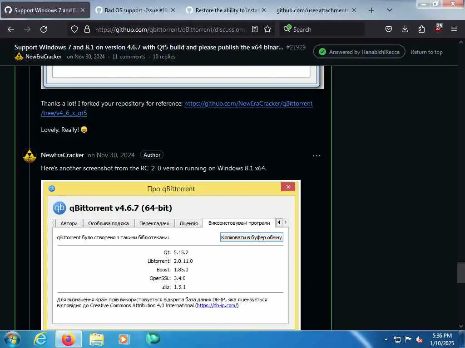This screenshot has height=348, width=465.
Task: Open Firefox hamburger application menu
Action: coord(454,29)
